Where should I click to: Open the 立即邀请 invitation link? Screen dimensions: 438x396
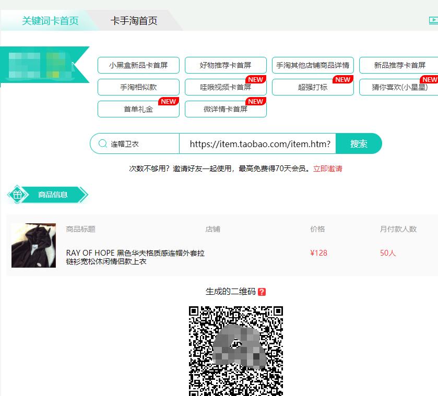[x=328, y=170]
